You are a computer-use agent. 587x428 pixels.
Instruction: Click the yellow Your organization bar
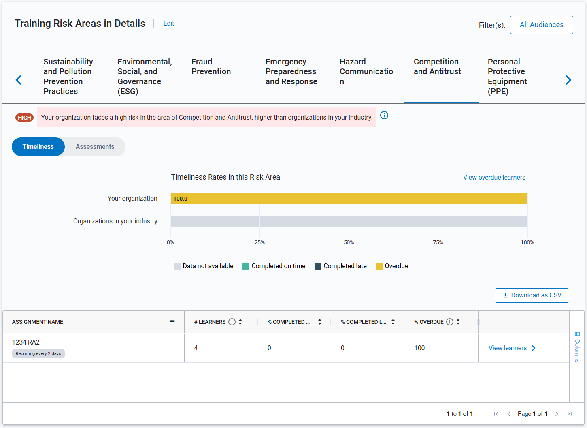tap(349, 199)
